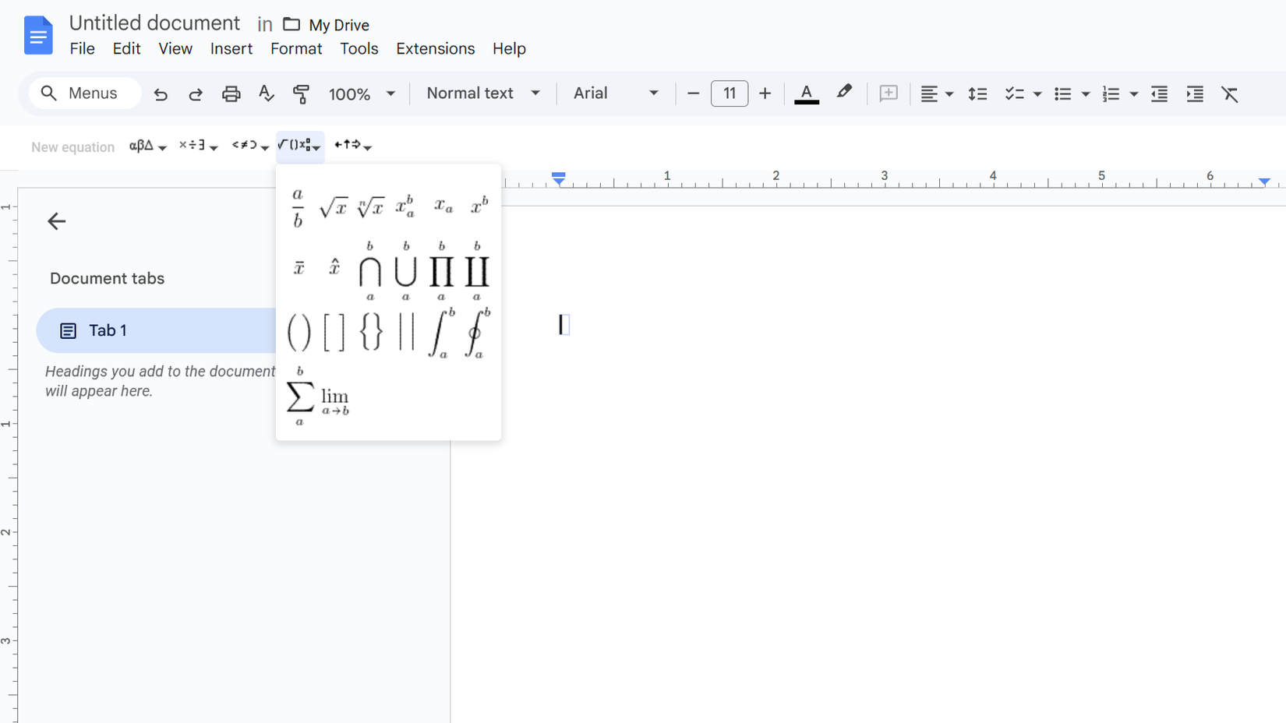Image resolution: width=1286 pixels, height=723 pixels.
Task: Open the Greek letters dropdown
Action: [x=147, y=146]
